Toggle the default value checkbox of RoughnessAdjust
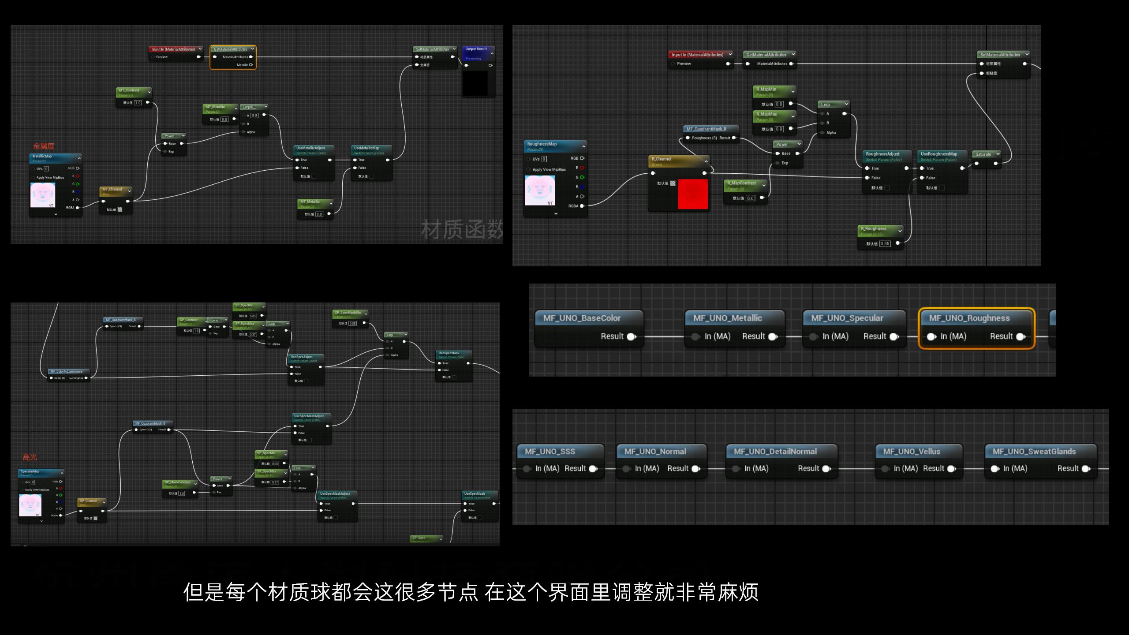The width and height of the screenshot is (1129, 635). 887,188
